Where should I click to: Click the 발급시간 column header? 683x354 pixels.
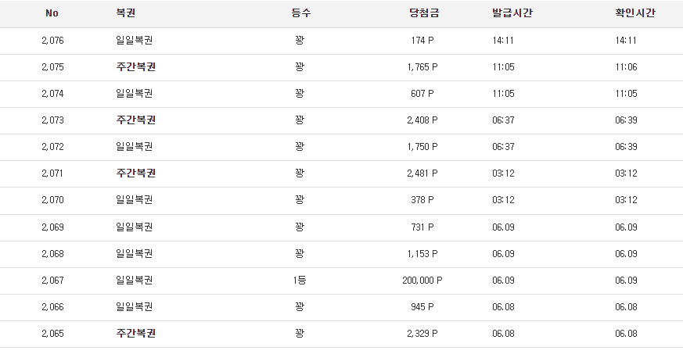click(x=512, y=13)
